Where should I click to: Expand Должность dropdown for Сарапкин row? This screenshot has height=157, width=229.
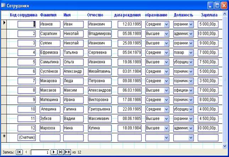click(x=191, y=34)
